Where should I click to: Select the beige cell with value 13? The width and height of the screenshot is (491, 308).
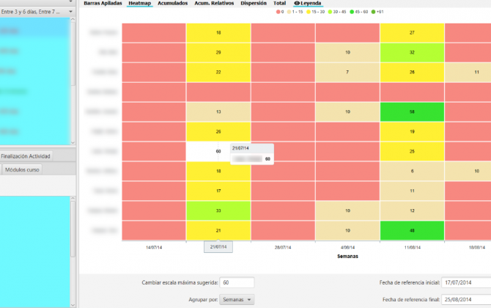click(x=218, y=111)
